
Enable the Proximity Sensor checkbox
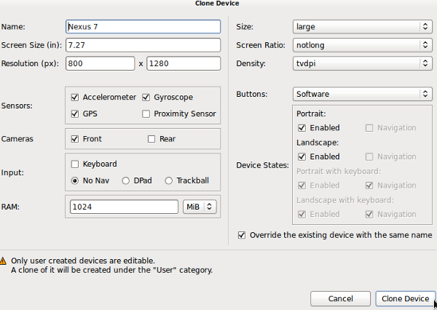[x=146, y=114]
